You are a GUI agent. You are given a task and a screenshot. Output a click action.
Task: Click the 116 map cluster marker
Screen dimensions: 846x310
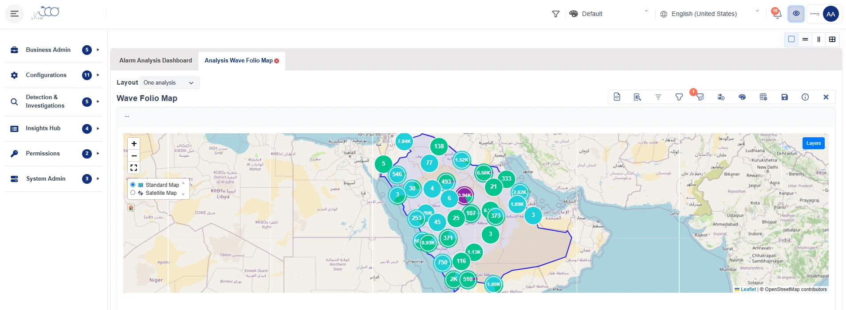[x=461, y=261]
